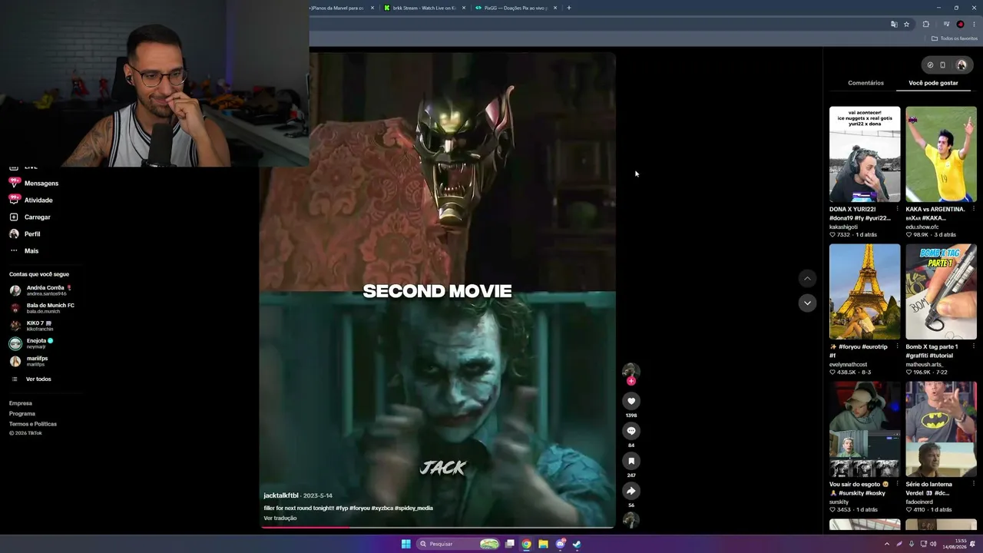Seek using the red video progress bar
Viewport: 983px width, 553px height.
click(438, 528)
